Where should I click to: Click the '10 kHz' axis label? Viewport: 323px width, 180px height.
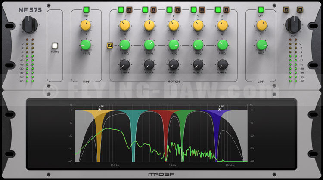pyautogui.click(x=230, y=165)
